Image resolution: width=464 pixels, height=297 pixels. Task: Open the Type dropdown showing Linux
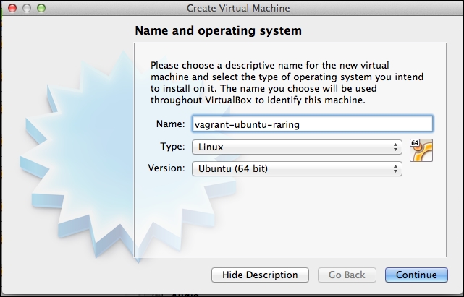coord(297,147)
